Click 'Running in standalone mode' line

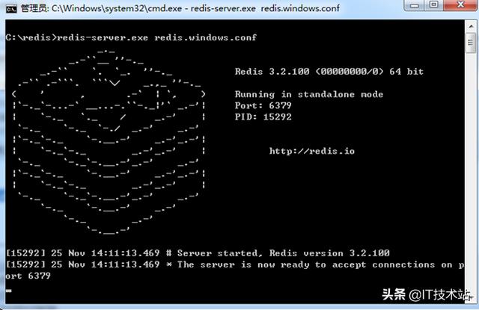point(309,94)
